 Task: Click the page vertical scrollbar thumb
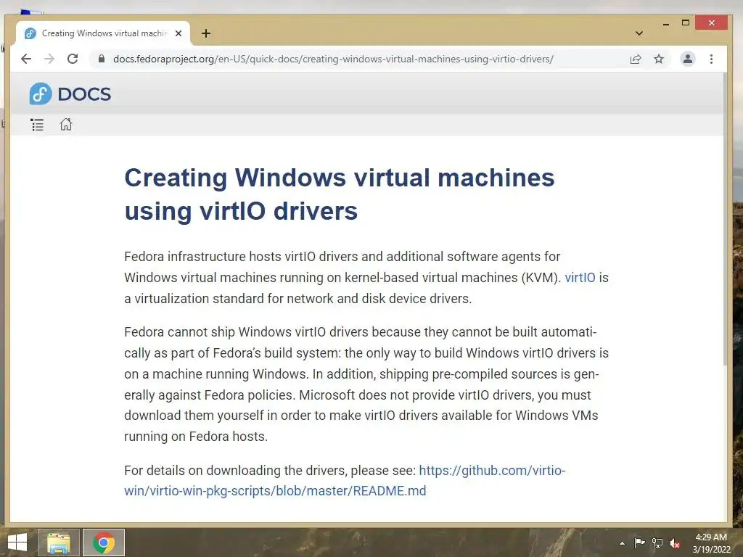pos(725,219)
